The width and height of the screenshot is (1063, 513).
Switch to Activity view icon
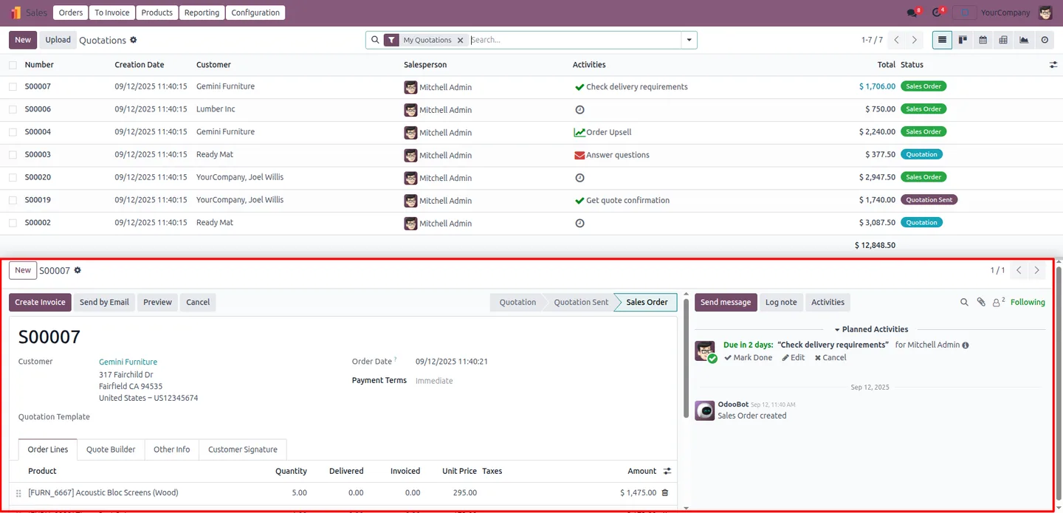pos(1044,40)
